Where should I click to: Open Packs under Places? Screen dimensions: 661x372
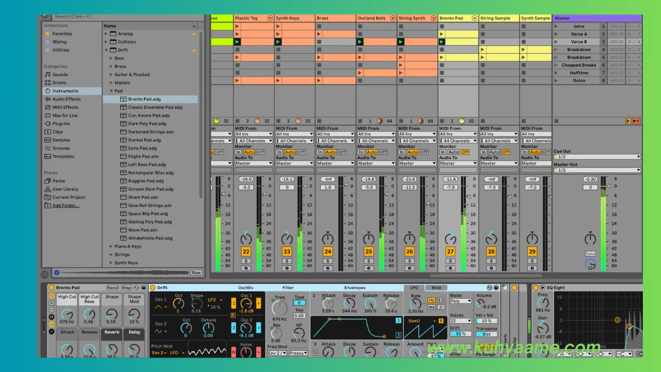coord(58,181)
